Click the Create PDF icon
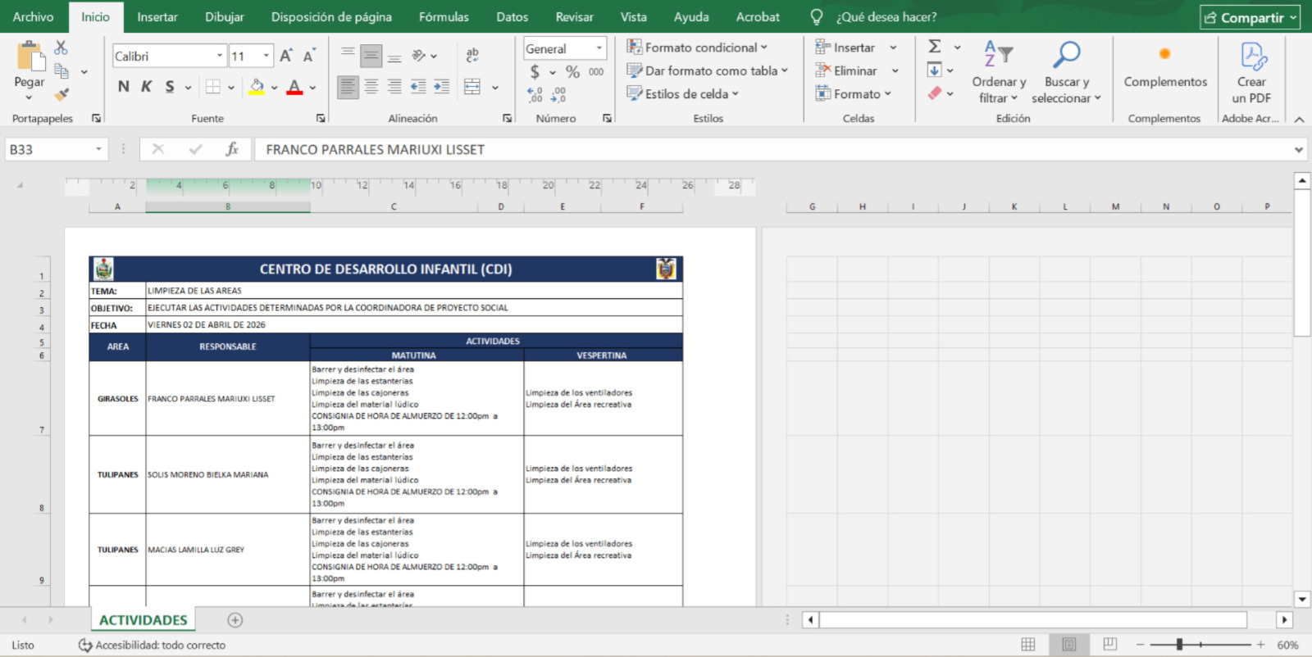The image size is (1312, 657). pos(1251,74)
